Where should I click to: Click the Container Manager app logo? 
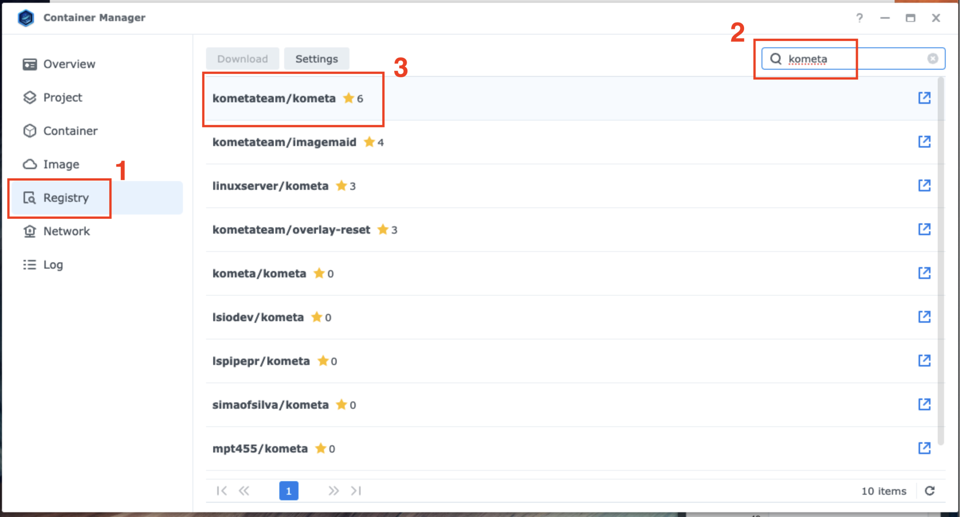tap(26, 18)
